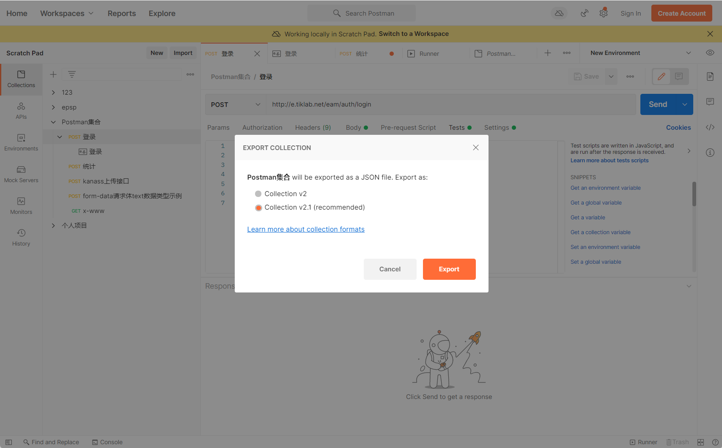Open the New Environment selector dropdown
The image size is (722, 448).
641,53
